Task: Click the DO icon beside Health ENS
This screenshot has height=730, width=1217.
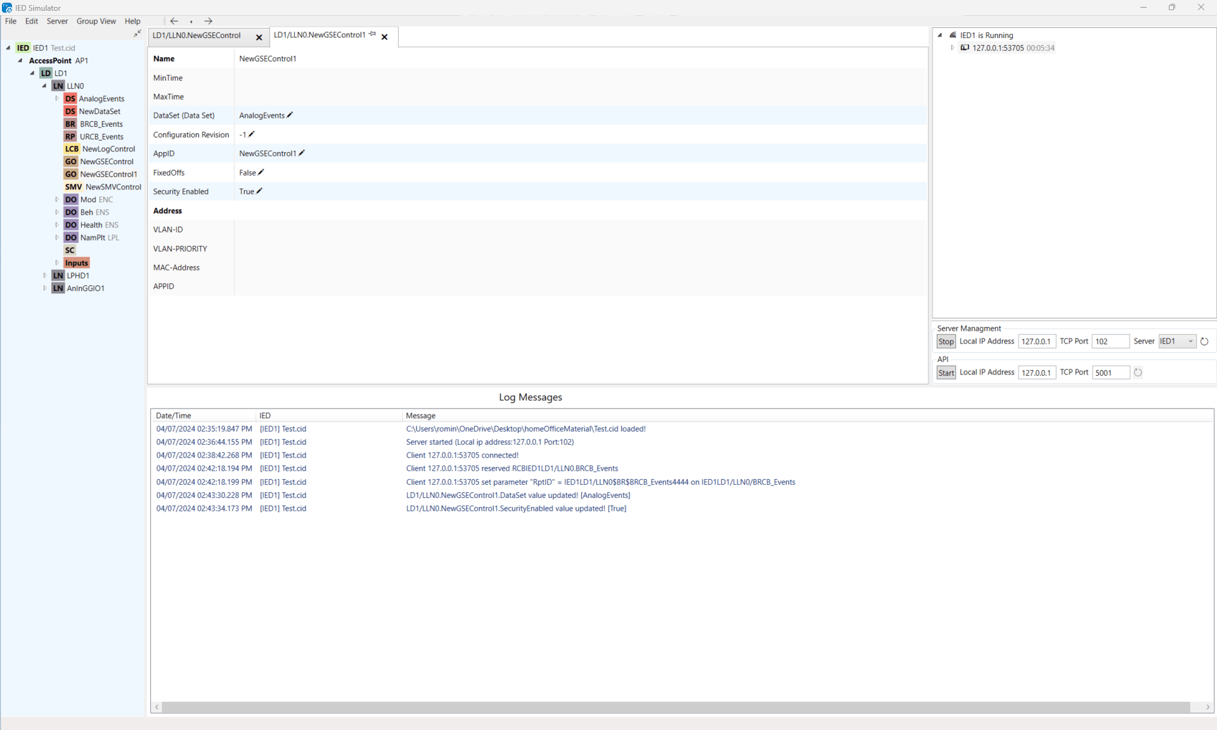Action: [71, 225]
